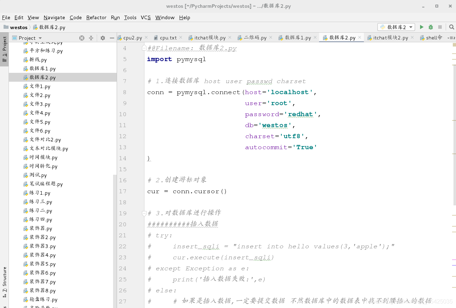Open the Run menu

(x=115, y=17)
